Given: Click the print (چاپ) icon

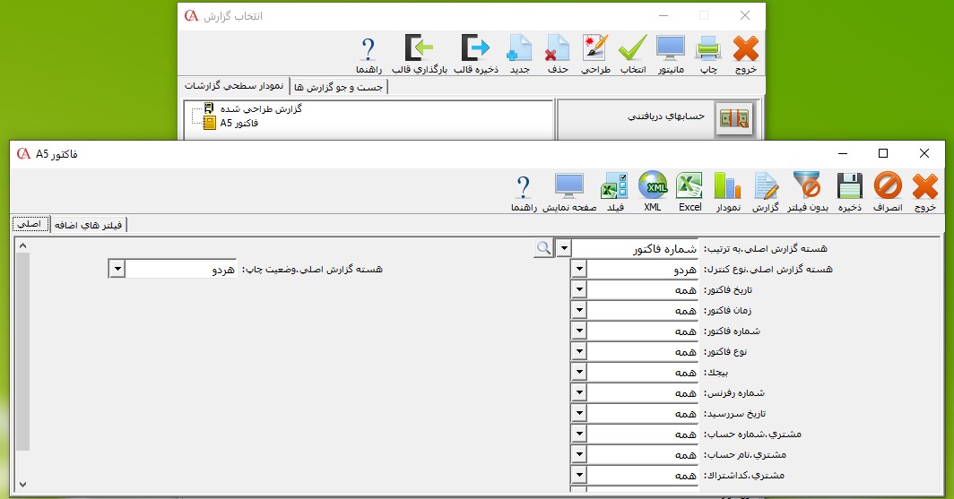Looking at the screenshot, I should tap(707, 53).
